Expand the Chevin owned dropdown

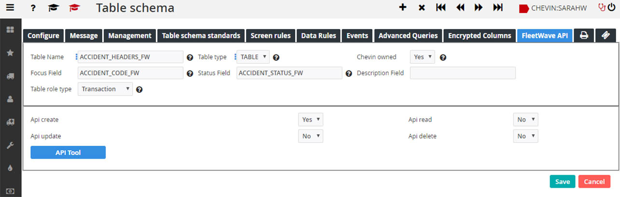pos(422,57)
